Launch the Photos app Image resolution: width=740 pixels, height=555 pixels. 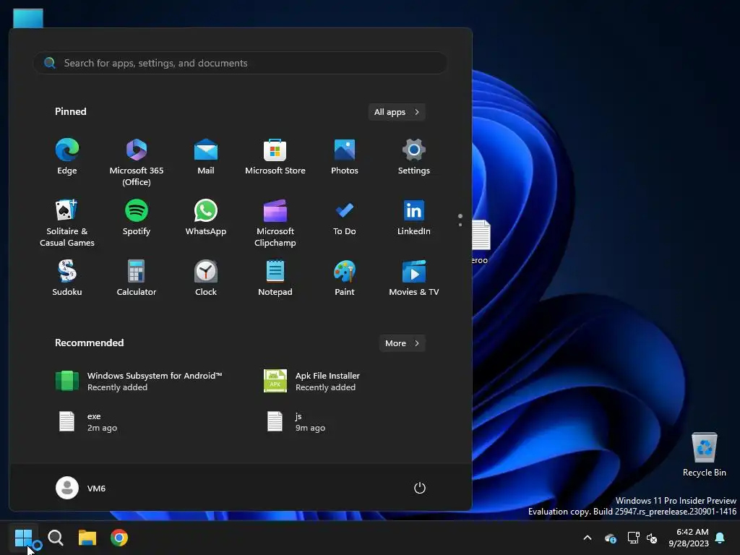click(x=345, y=157)
